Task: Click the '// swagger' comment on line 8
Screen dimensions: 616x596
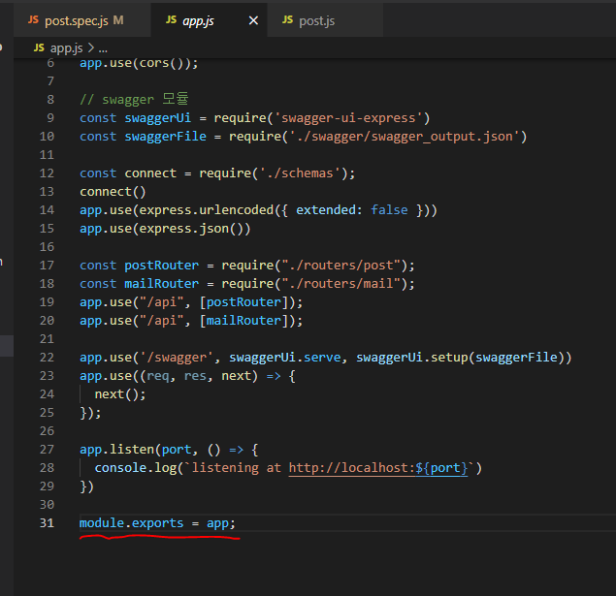Action: coord(134,99)
